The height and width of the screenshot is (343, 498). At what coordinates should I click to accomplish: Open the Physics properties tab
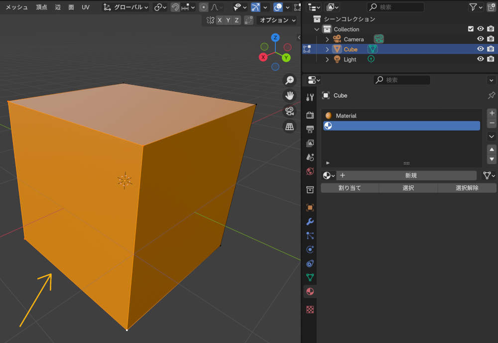click(310, 249)
